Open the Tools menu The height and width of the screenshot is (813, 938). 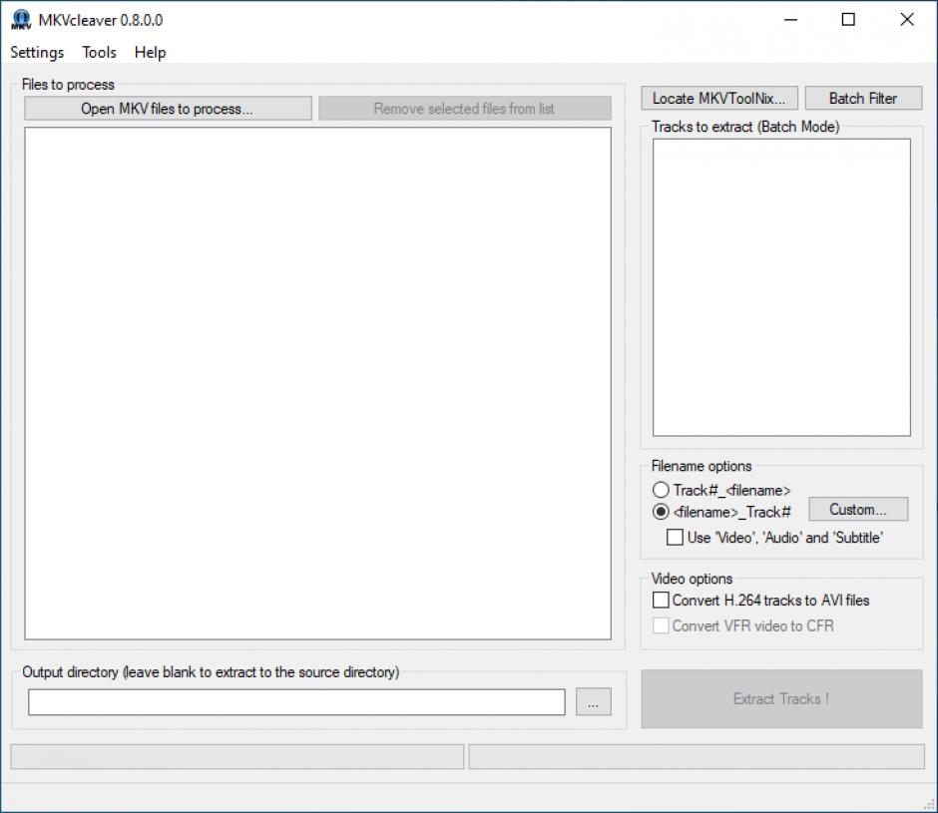100,53
